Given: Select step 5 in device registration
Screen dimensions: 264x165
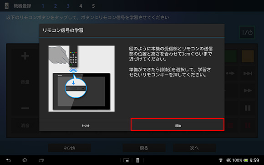Looking at the screenshot, I should tap(93, 6).
